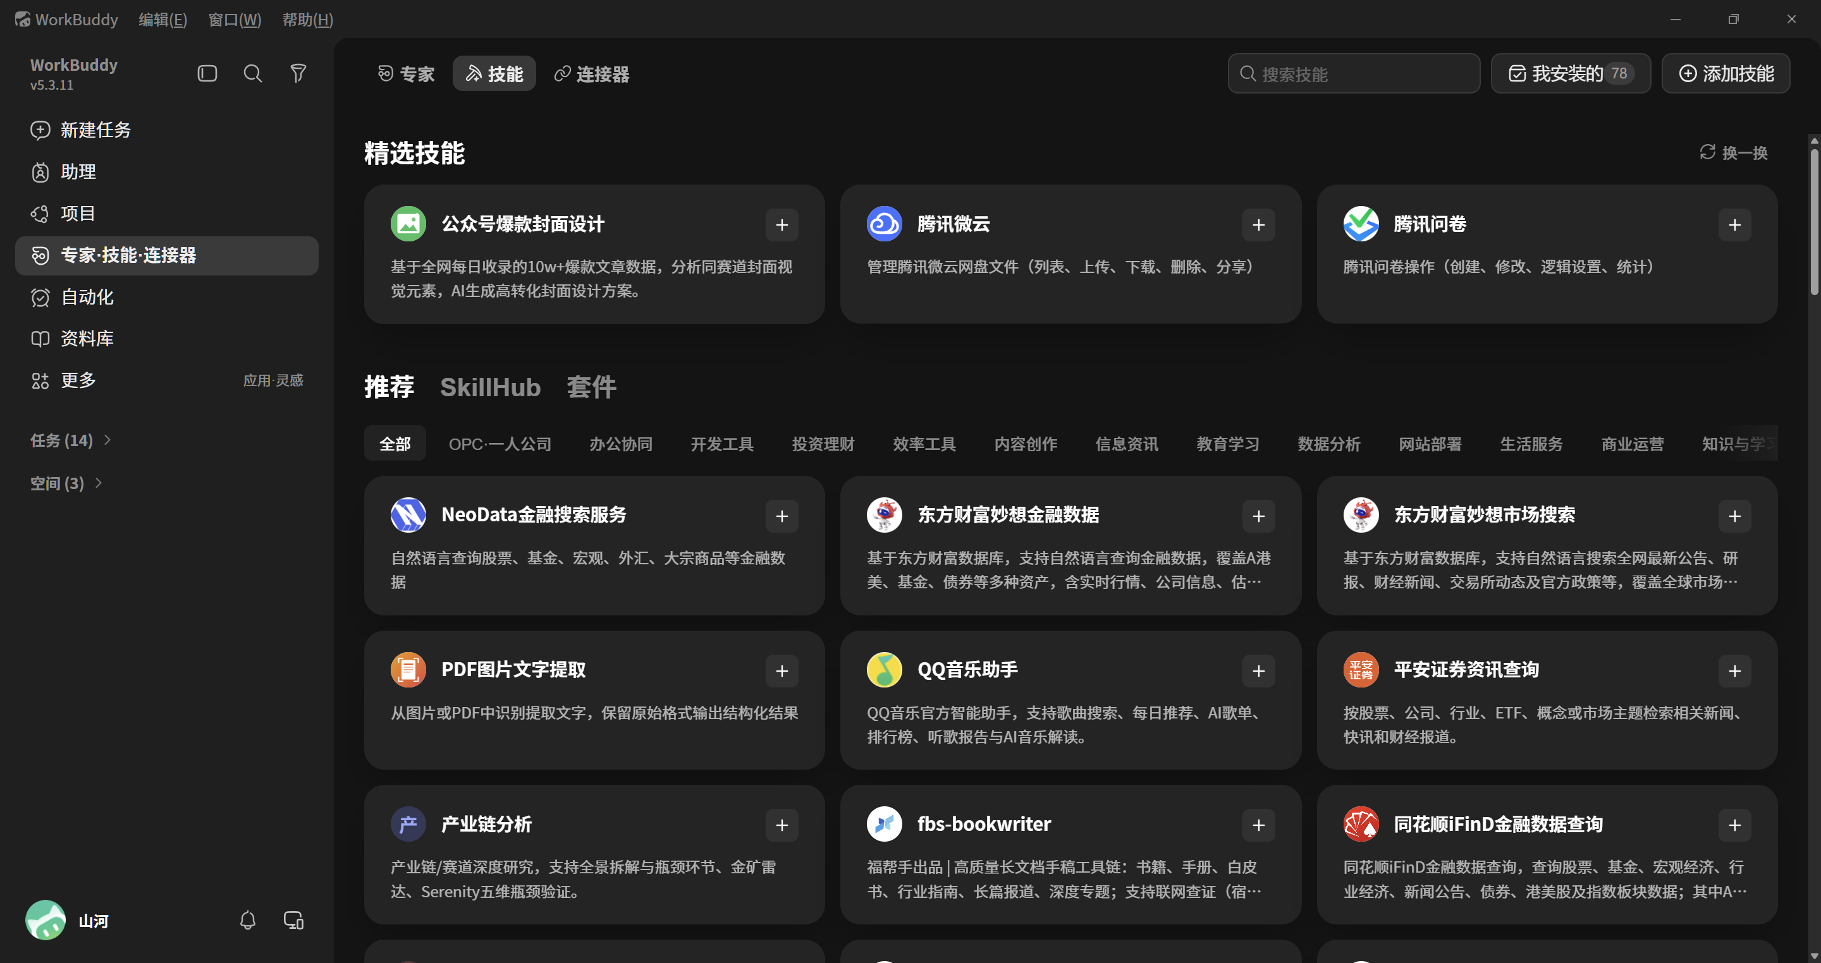Click the 我安装的 button
The height and width of the screenshot is (963, 1821).
1571,73
